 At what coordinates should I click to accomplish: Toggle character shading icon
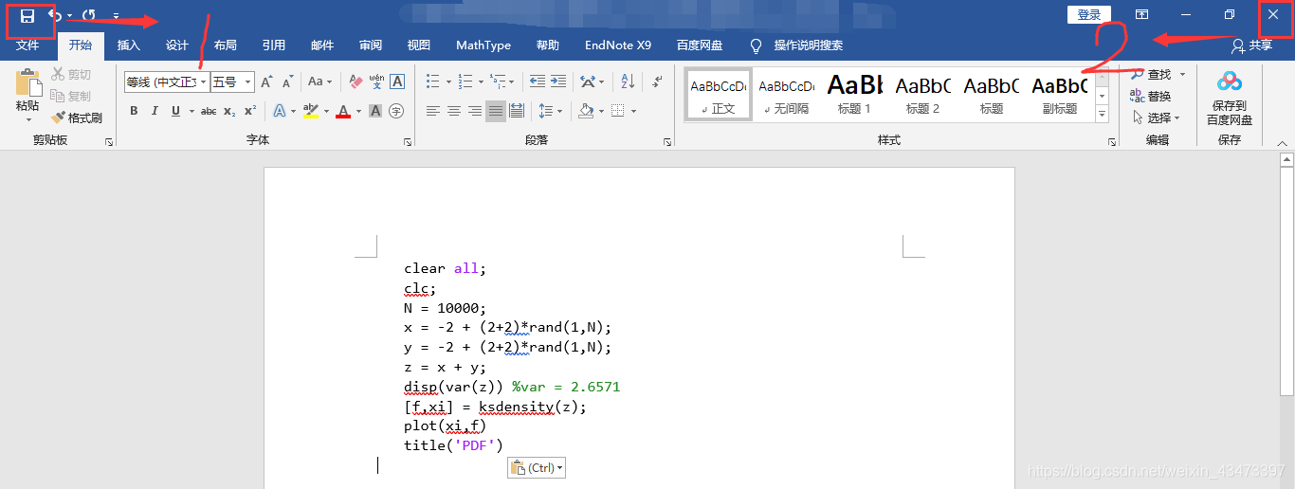click(x=375, y=111)
